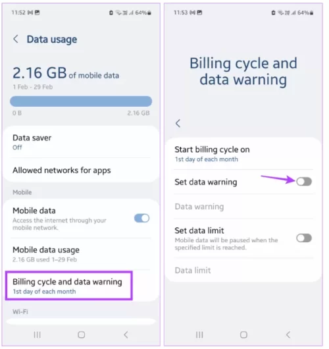This screenshot has height=349, width=329.
Task: Tap navigation back on the right phone
Action: (x=288, y=335)
